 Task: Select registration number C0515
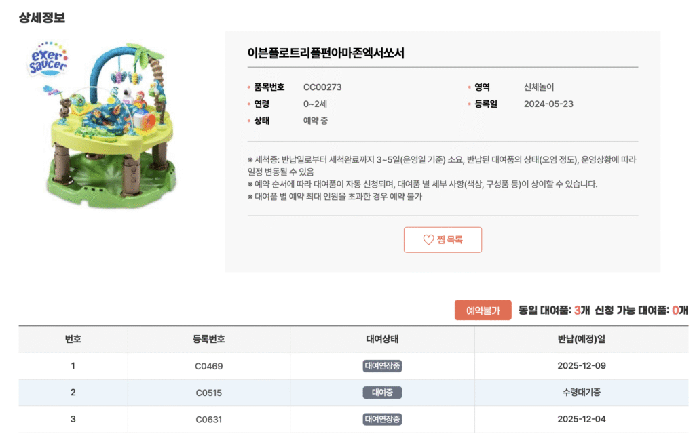(209, 393)
